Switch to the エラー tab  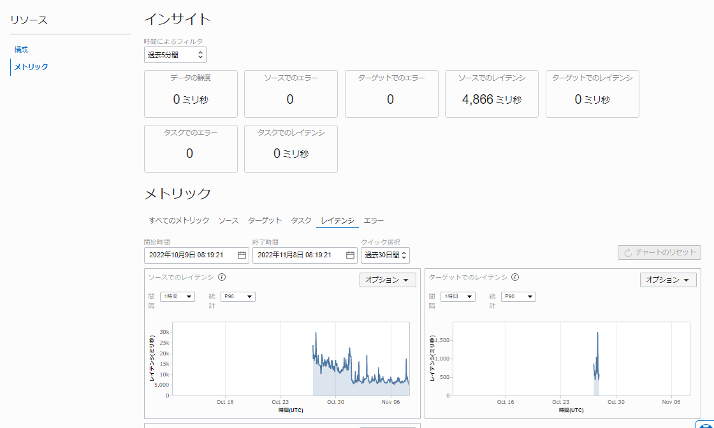click(374, 220)
